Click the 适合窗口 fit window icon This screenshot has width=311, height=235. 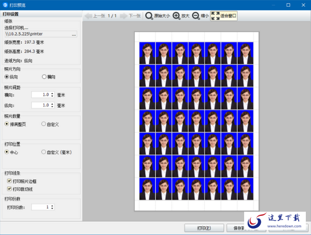point(215,16)
